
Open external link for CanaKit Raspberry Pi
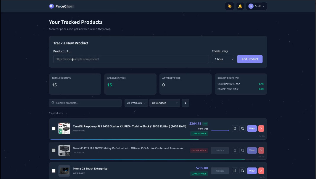(235, 129)
